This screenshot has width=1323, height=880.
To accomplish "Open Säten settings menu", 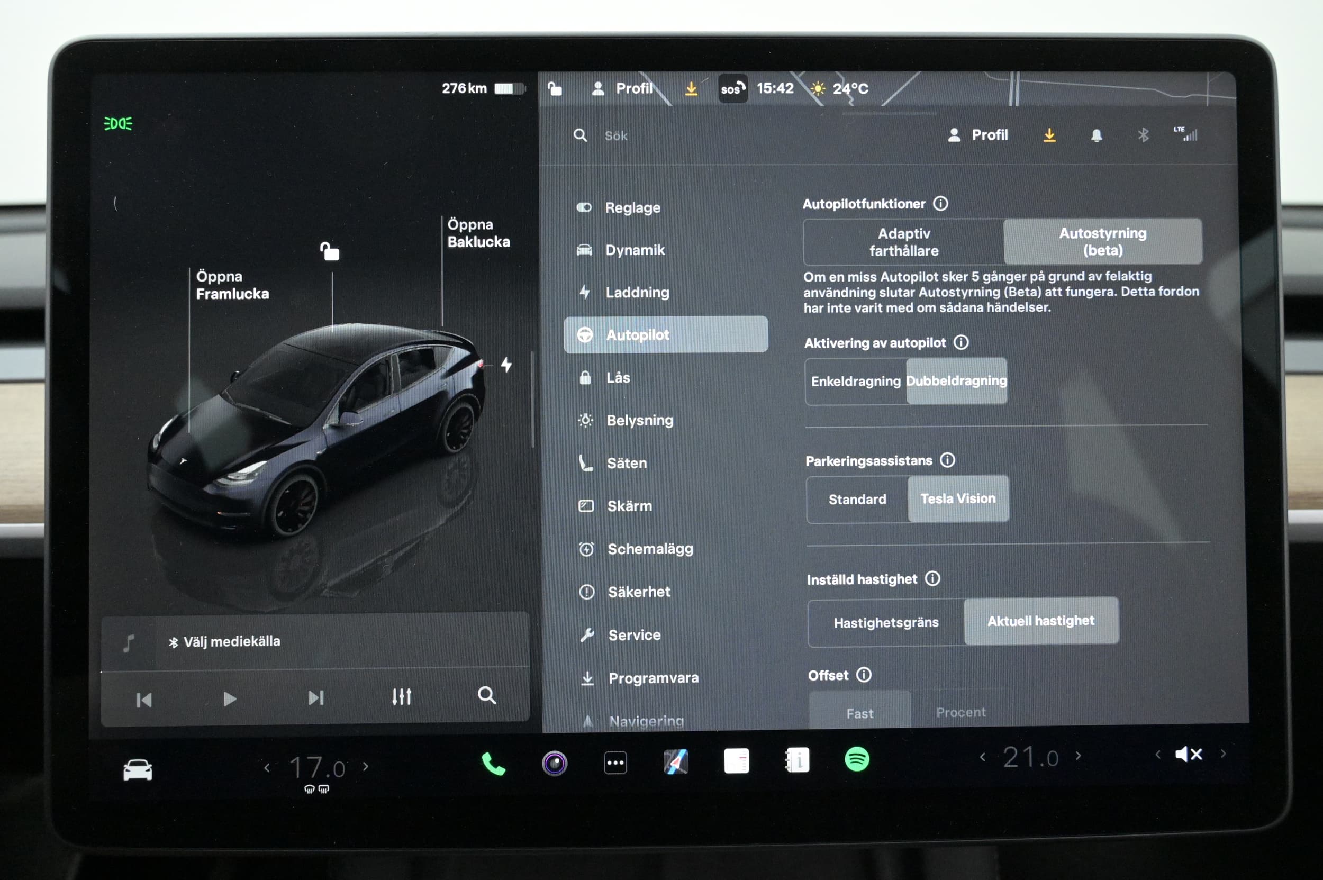I will coord(666,463).
